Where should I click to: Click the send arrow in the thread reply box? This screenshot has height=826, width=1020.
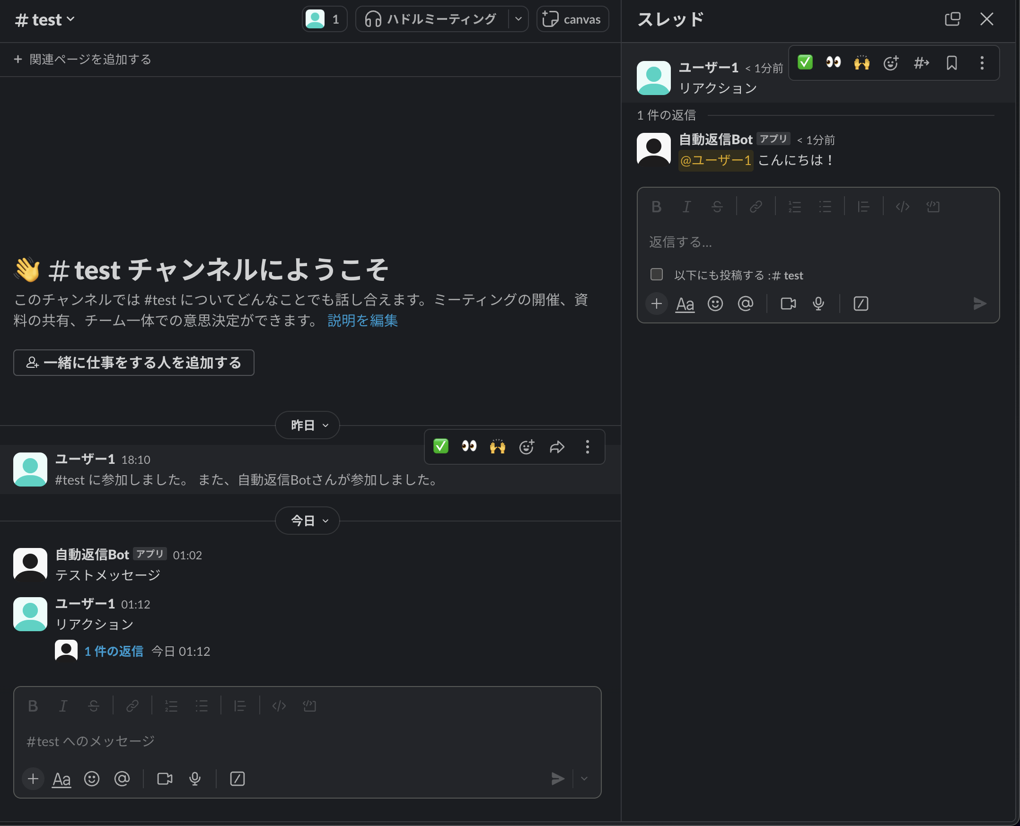coord(979,303)
